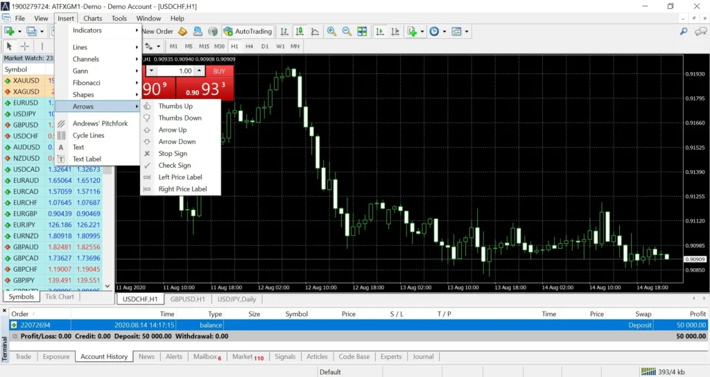The height and width of the screenshot is (377, 710).
Task: Click the line chart type icon
Action: click(315, 31)
